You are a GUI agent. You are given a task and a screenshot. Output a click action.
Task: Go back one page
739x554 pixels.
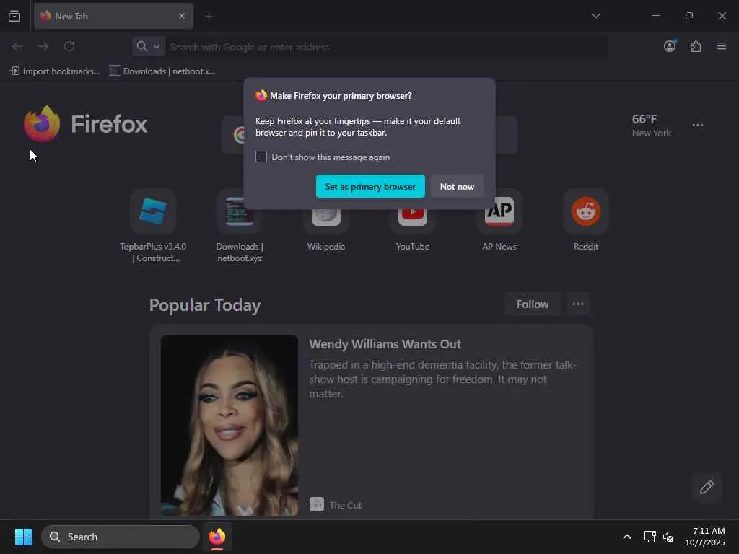17,46
